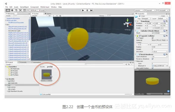The width and height of the screenshot is (175, 112).
Task: Open the GameObject menu
Action: pos(24,7)
